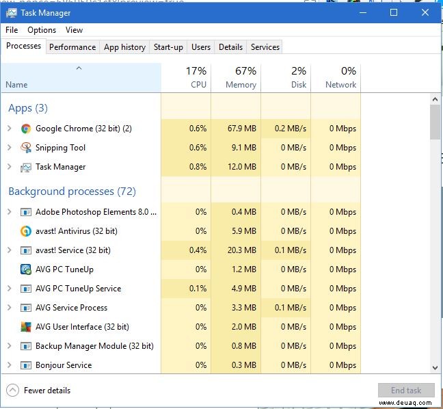Screen dimensions: 443x409
Task: Go to the Details tab
Action: point(230,47)
